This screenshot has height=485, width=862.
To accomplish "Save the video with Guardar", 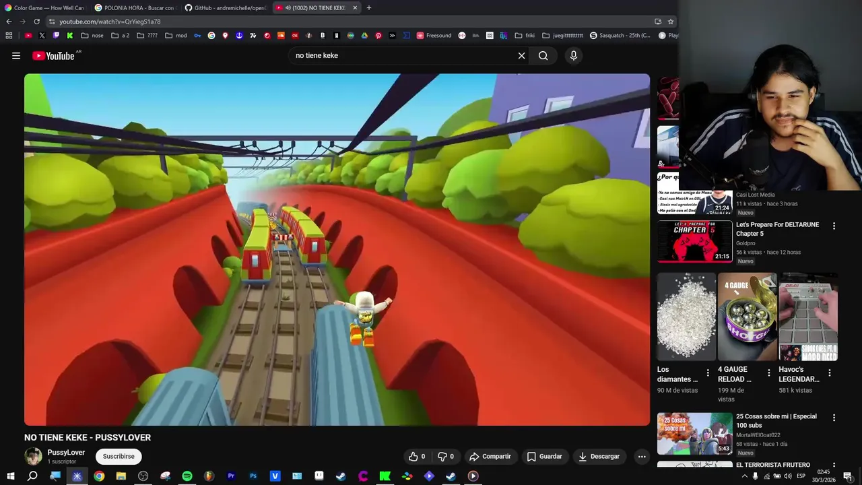I will (544, 457).
